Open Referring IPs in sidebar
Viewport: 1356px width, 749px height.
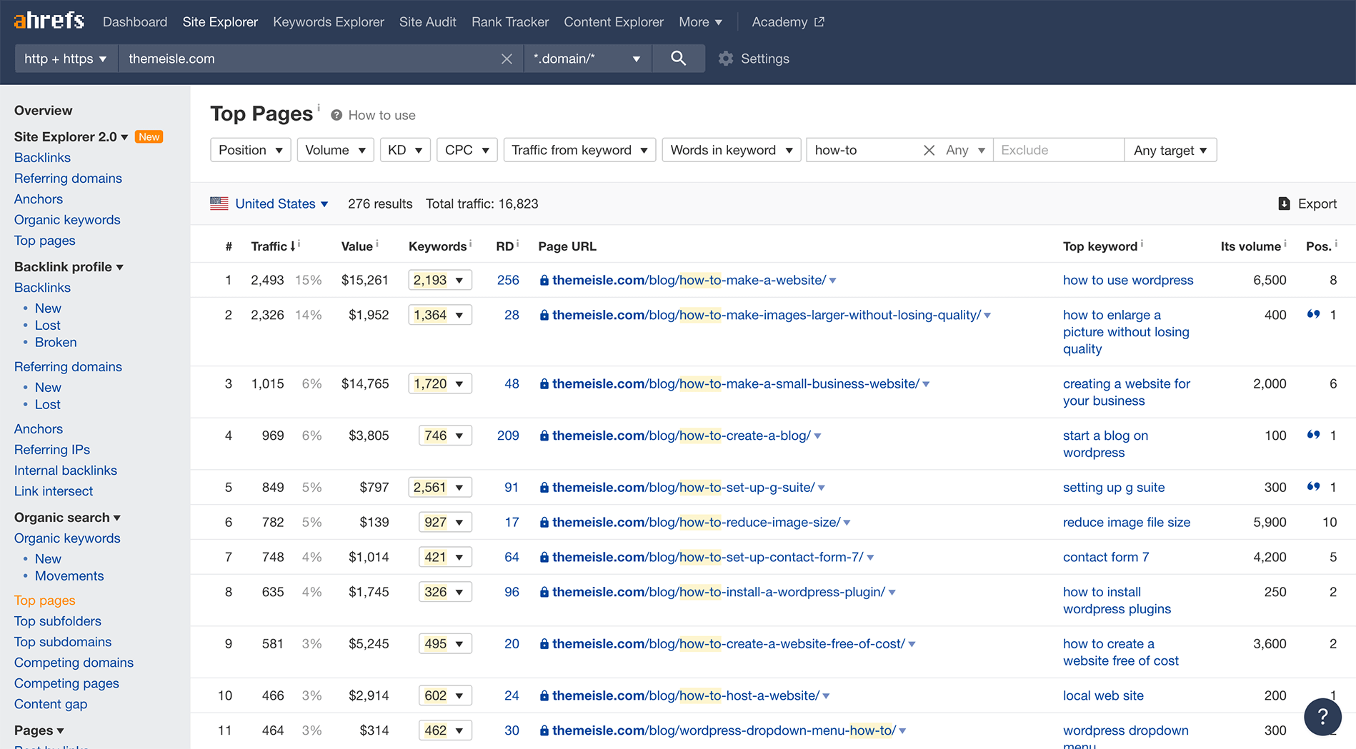pyautogui.click(x=52, y=450)
